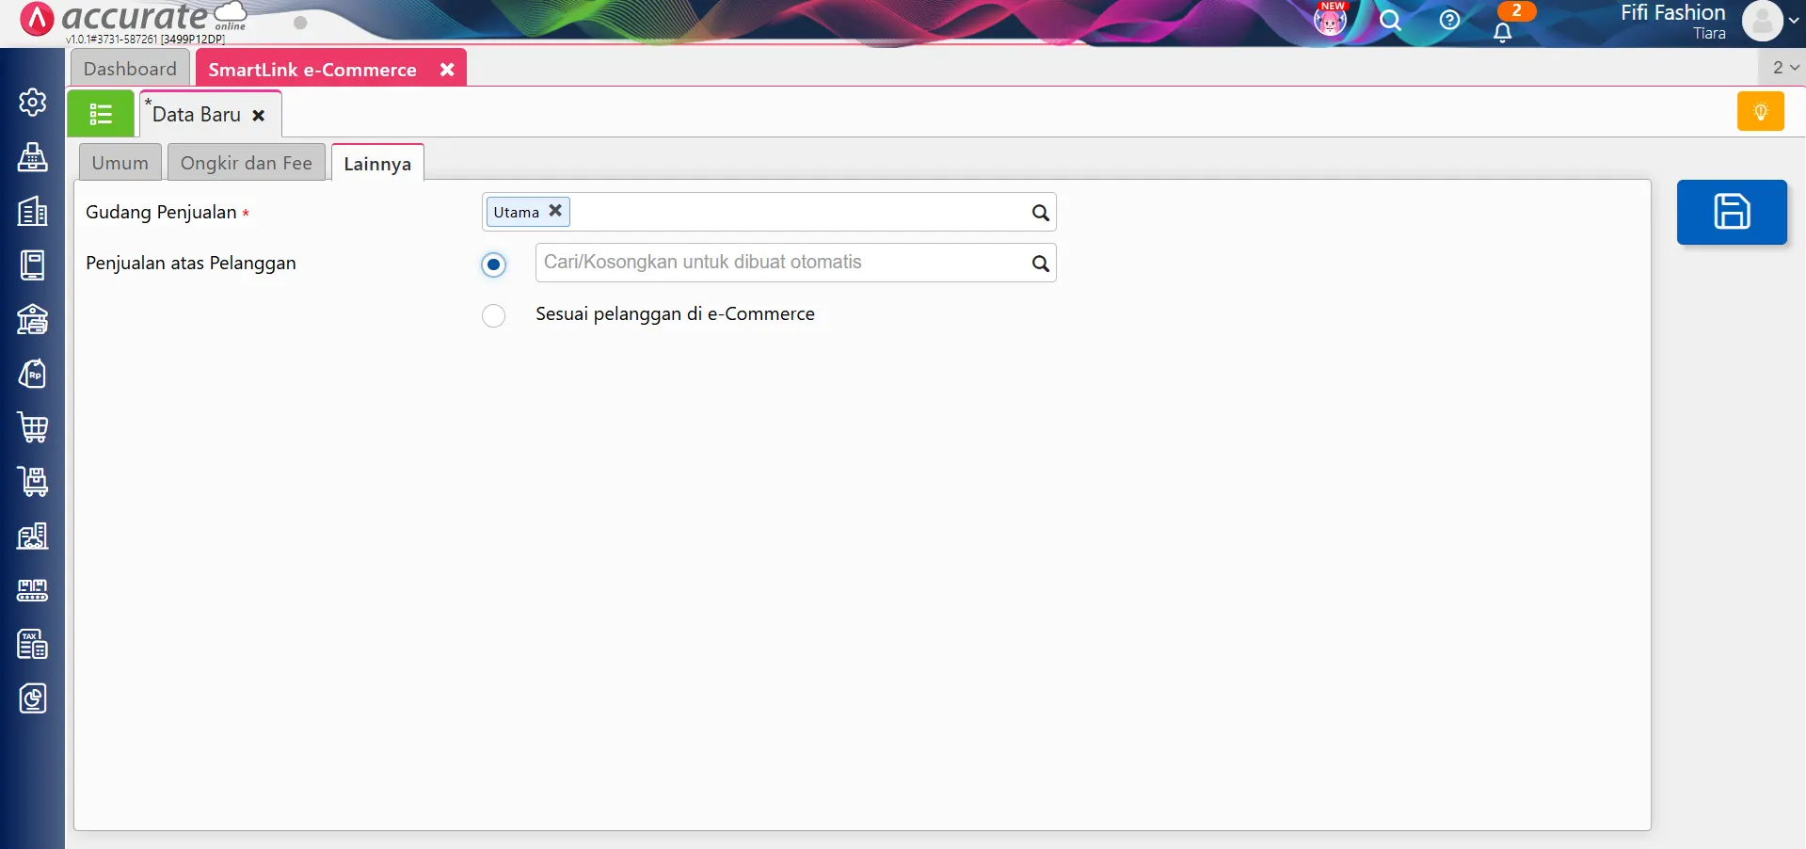
Task: Open the shopping cart sales icon
Action: 33,428
